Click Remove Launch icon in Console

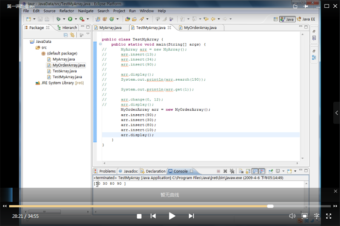[x=225, y=171]
